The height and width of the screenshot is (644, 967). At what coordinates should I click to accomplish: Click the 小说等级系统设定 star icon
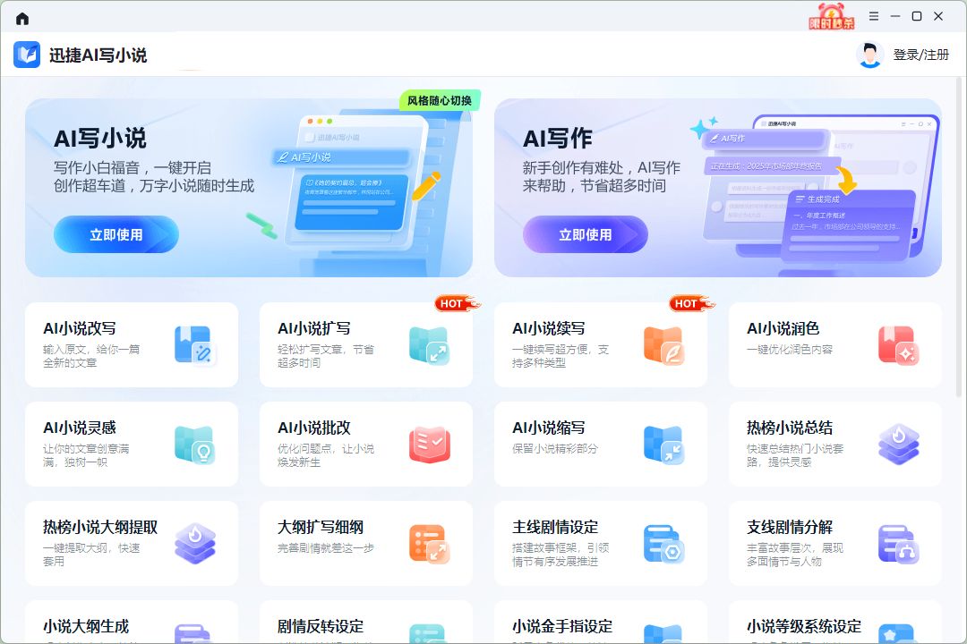[898, 633]
